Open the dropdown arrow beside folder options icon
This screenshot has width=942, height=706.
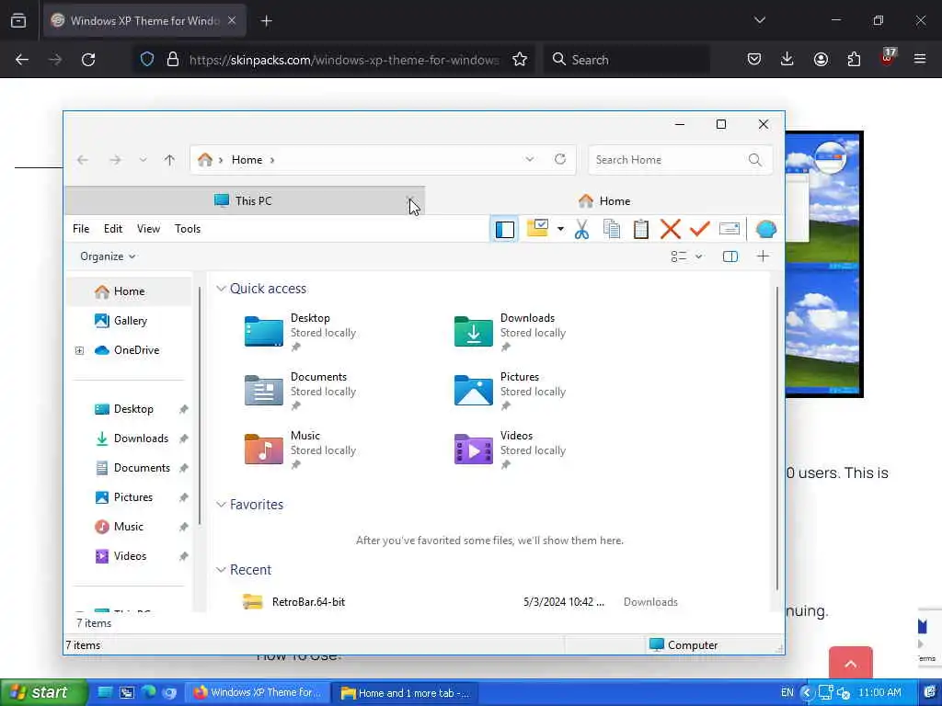pos(560,229)
